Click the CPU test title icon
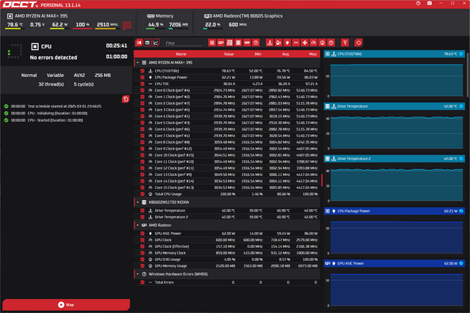The height and width of the screenshot is (313, 470). 35,46
